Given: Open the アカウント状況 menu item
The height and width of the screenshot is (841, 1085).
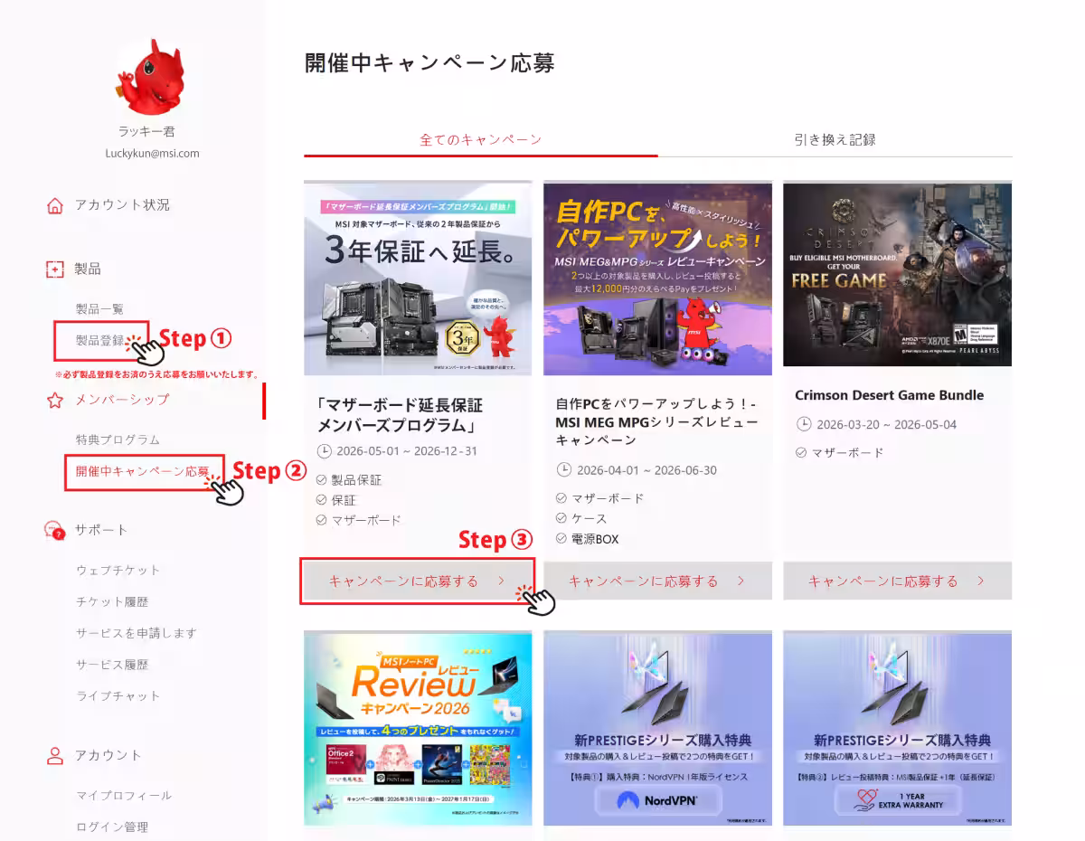Looking at the screenshot, I should point(122,205).
